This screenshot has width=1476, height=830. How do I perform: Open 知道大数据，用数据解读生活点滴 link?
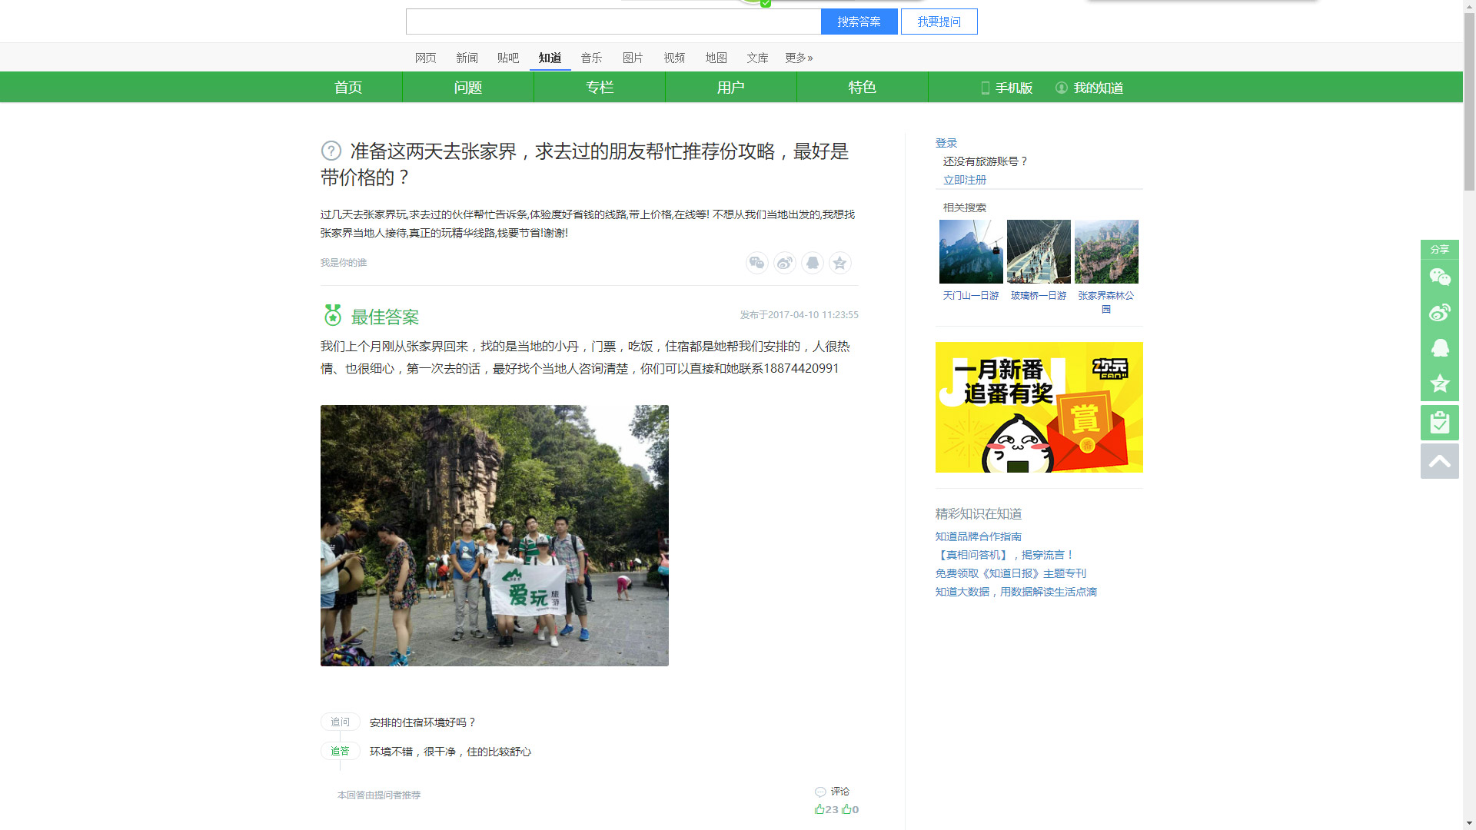[1016, 592]
